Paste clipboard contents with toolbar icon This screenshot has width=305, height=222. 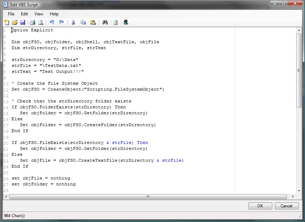click(x=93, y=22)
